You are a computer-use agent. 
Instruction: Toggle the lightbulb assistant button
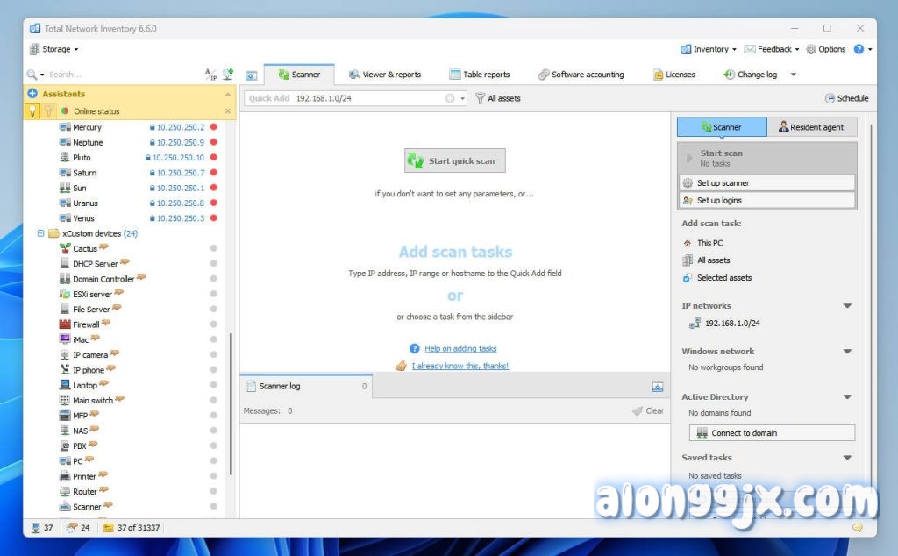[32, 111]
